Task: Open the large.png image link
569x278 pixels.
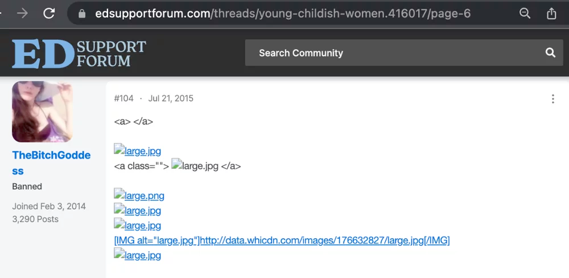Action: point(139,196)
